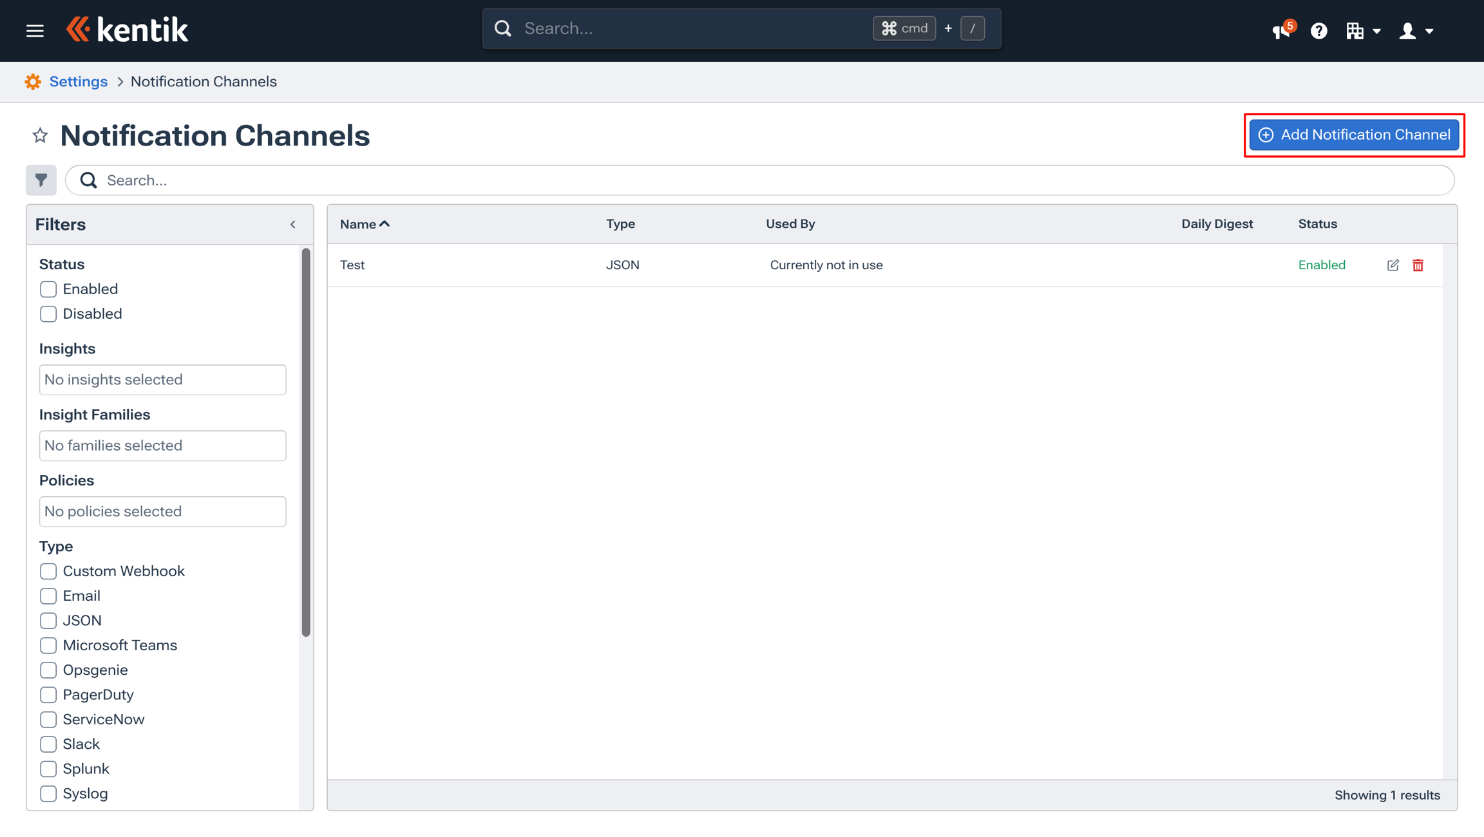Click the Kentik logo

coord(128,30)
